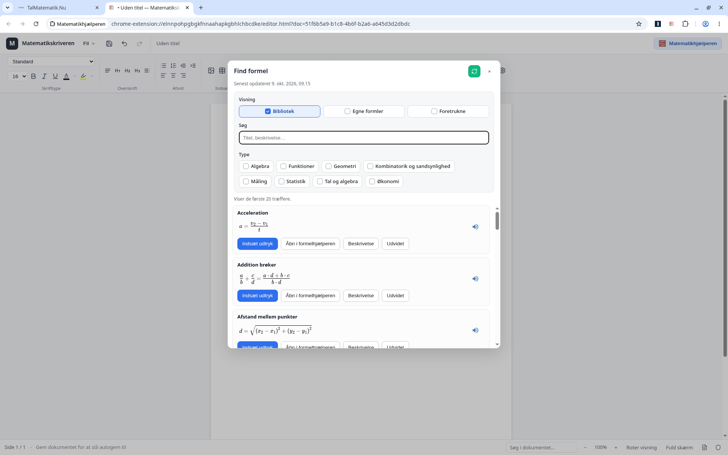Center align the paragraph
The width and height of the screenshot is (728, 455).
point(173,76)
